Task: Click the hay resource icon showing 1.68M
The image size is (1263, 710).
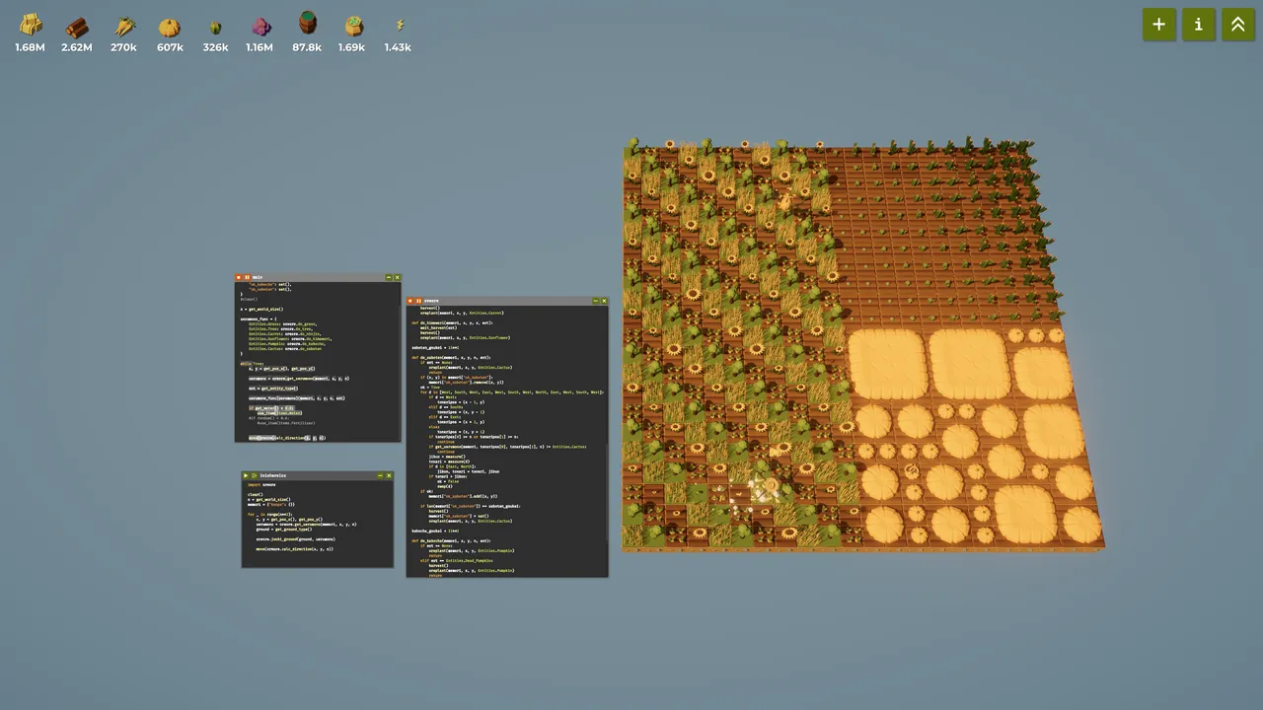Action: tap(31, 27)
